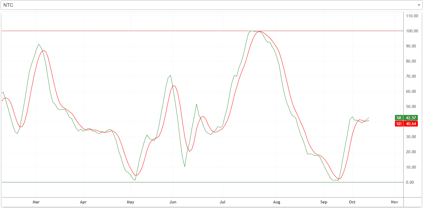
Task: Select the Apr label on the time axis
Action: click(83, 202)
